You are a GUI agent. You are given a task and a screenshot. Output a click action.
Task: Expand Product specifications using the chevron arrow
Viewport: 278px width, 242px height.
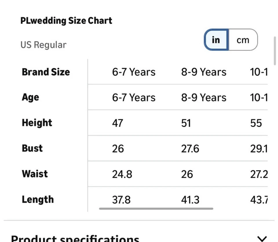(x=262, y=239)
